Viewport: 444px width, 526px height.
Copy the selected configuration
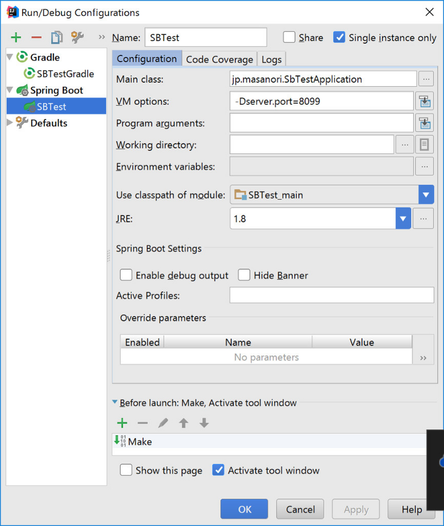pyautogui.click(x=56, y=37)
